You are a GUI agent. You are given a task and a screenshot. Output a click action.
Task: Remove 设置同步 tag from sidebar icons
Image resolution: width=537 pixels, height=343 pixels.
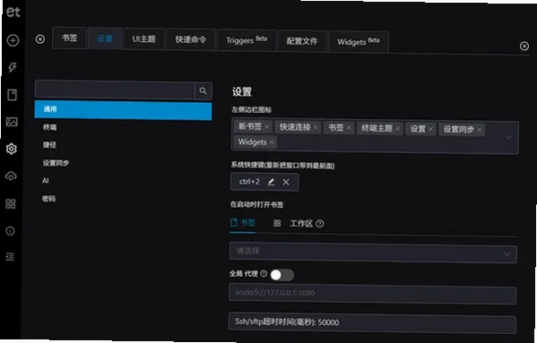(x=480, y=130)
